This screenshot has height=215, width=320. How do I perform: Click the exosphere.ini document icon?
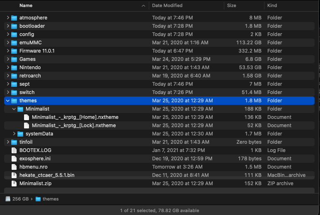tap(14, 159)
